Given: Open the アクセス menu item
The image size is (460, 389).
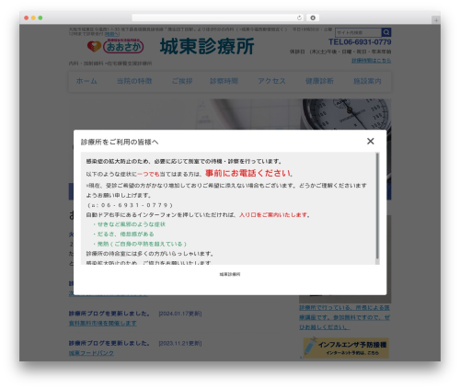Looking at the screenshot, I should pyautogui.click(x=271, y=81).
